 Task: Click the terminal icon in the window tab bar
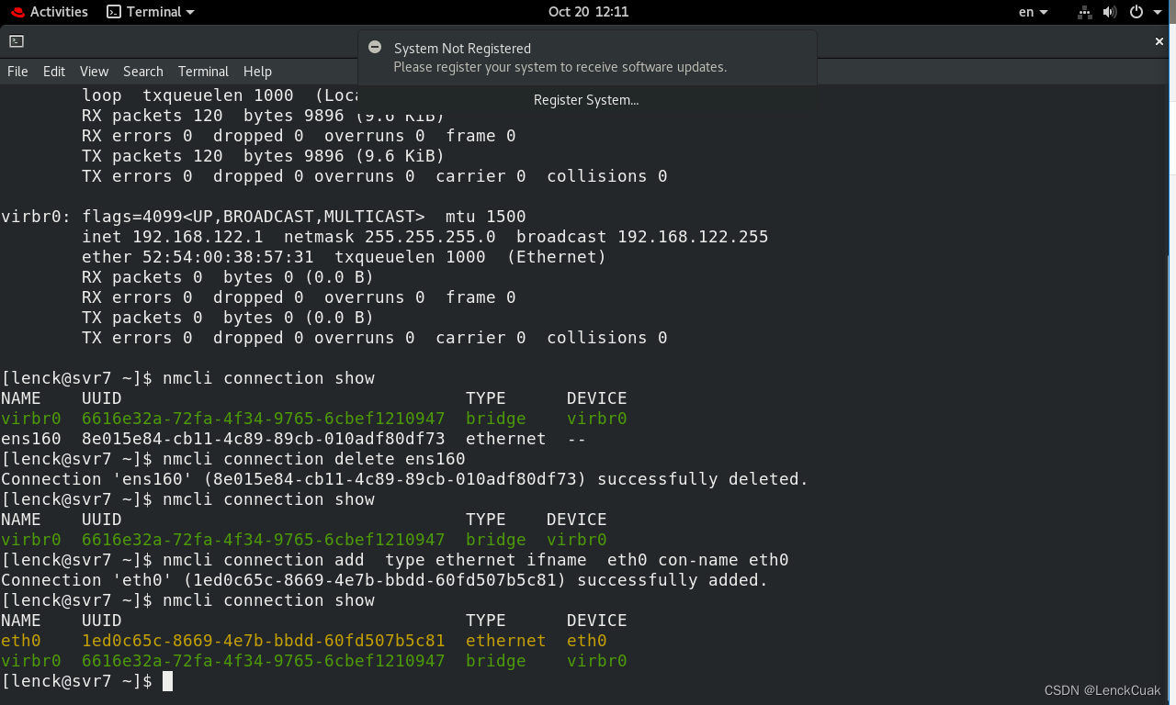(18, 41)
